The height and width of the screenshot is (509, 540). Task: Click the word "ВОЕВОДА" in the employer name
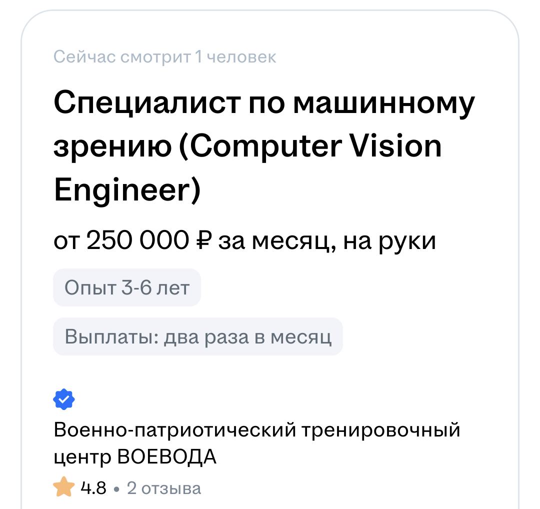(x=167, y=456)
